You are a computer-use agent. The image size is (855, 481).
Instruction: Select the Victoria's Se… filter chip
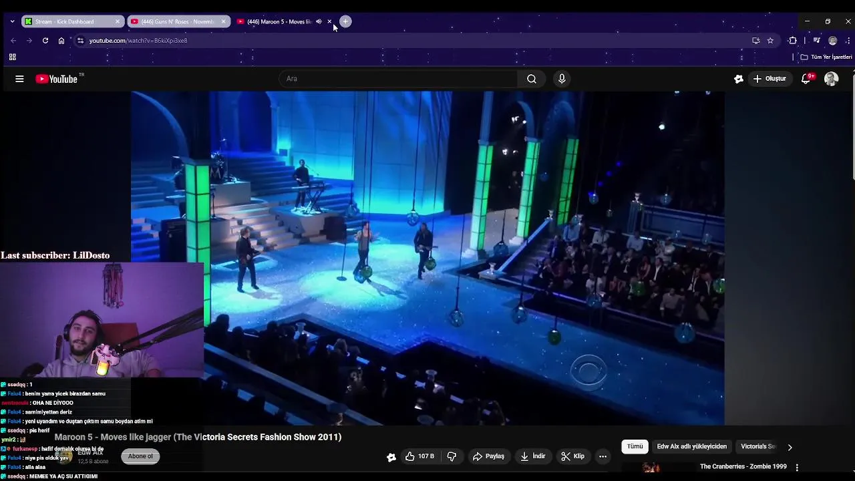click(758, 446)
